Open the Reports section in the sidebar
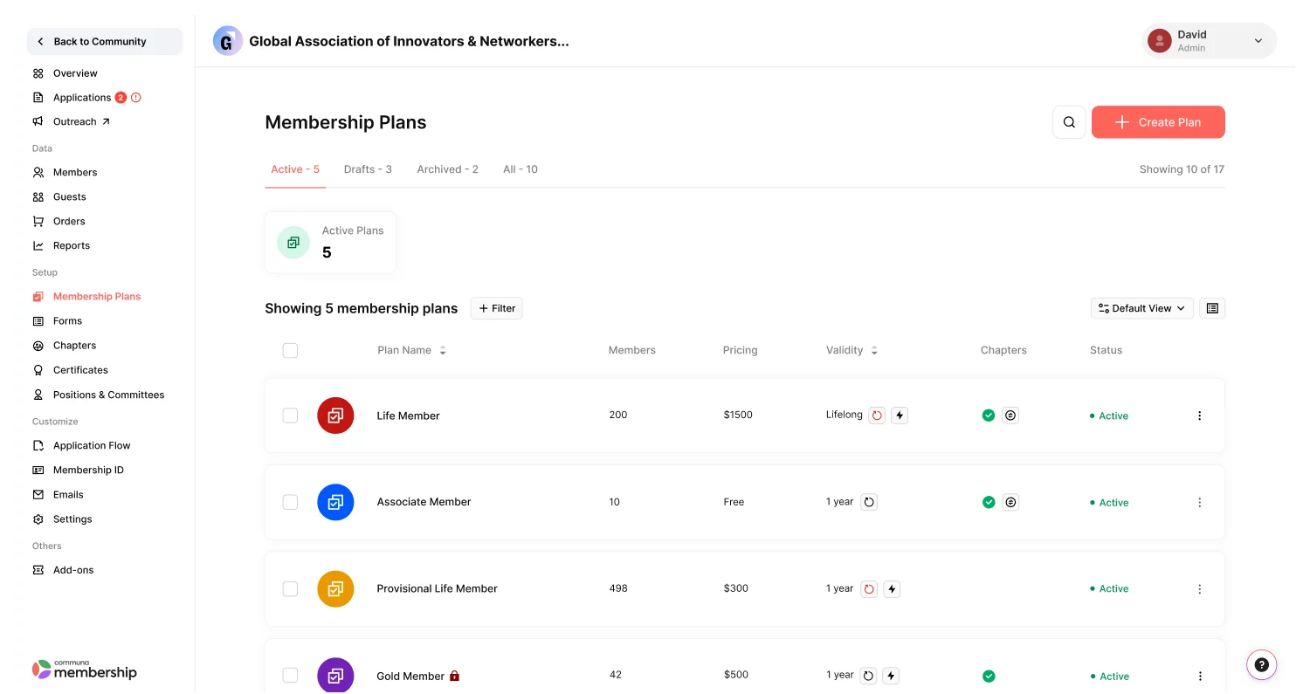1310x694 pixels. tap(72, 245)
